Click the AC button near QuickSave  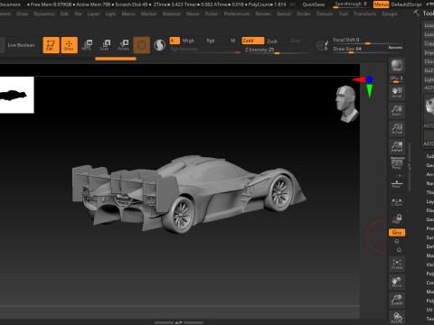(x=293, y=5)
